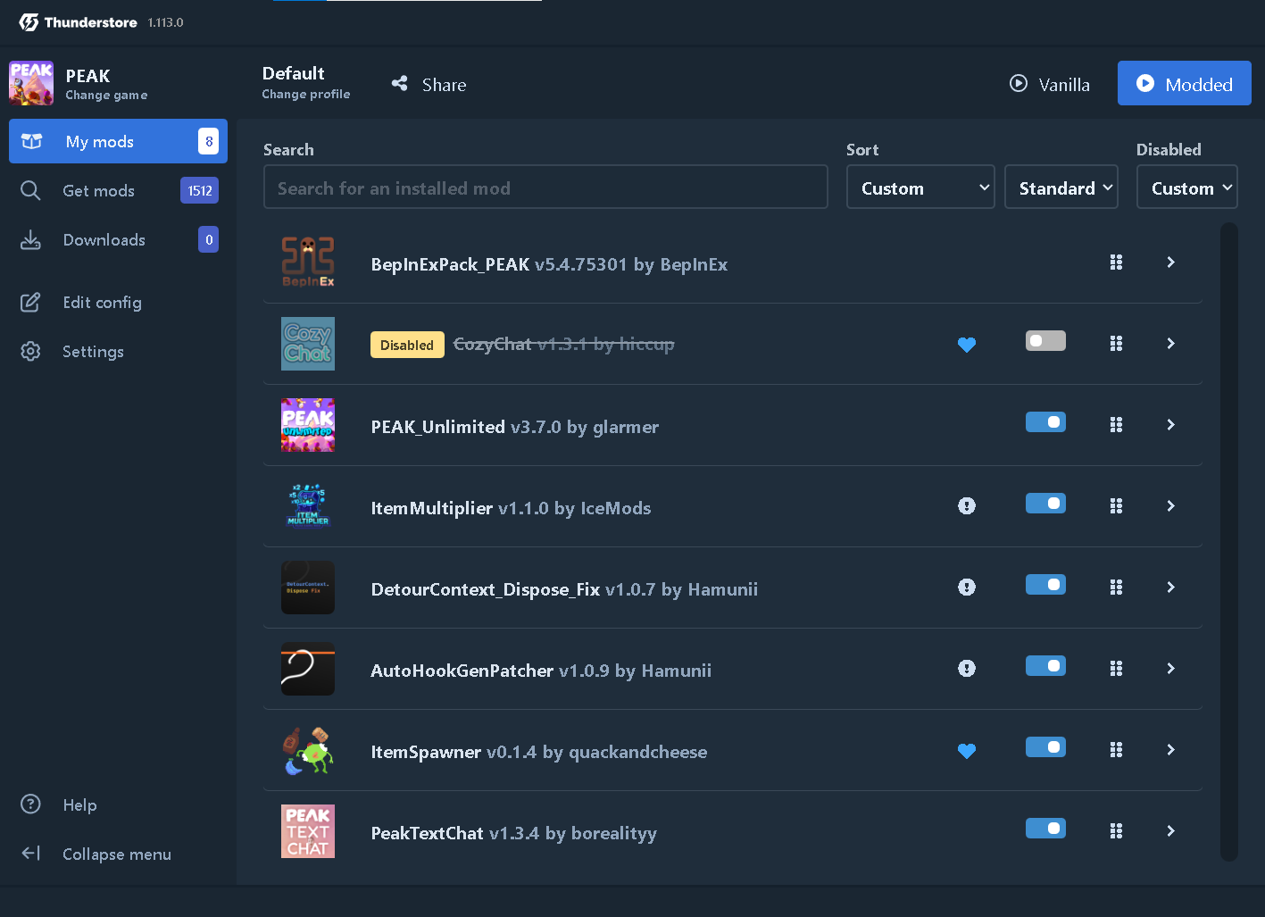Click the heart icon on ItemSpawner row
Viewport: 1265px width, 917px height.
point(967,751)
